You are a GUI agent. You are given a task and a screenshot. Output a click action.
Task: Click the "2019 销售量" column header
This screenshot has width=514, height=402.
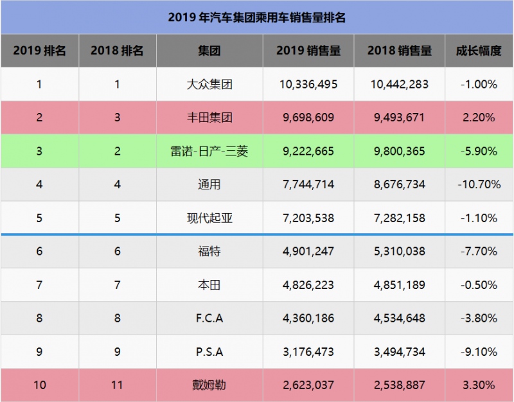pos(308,51)
